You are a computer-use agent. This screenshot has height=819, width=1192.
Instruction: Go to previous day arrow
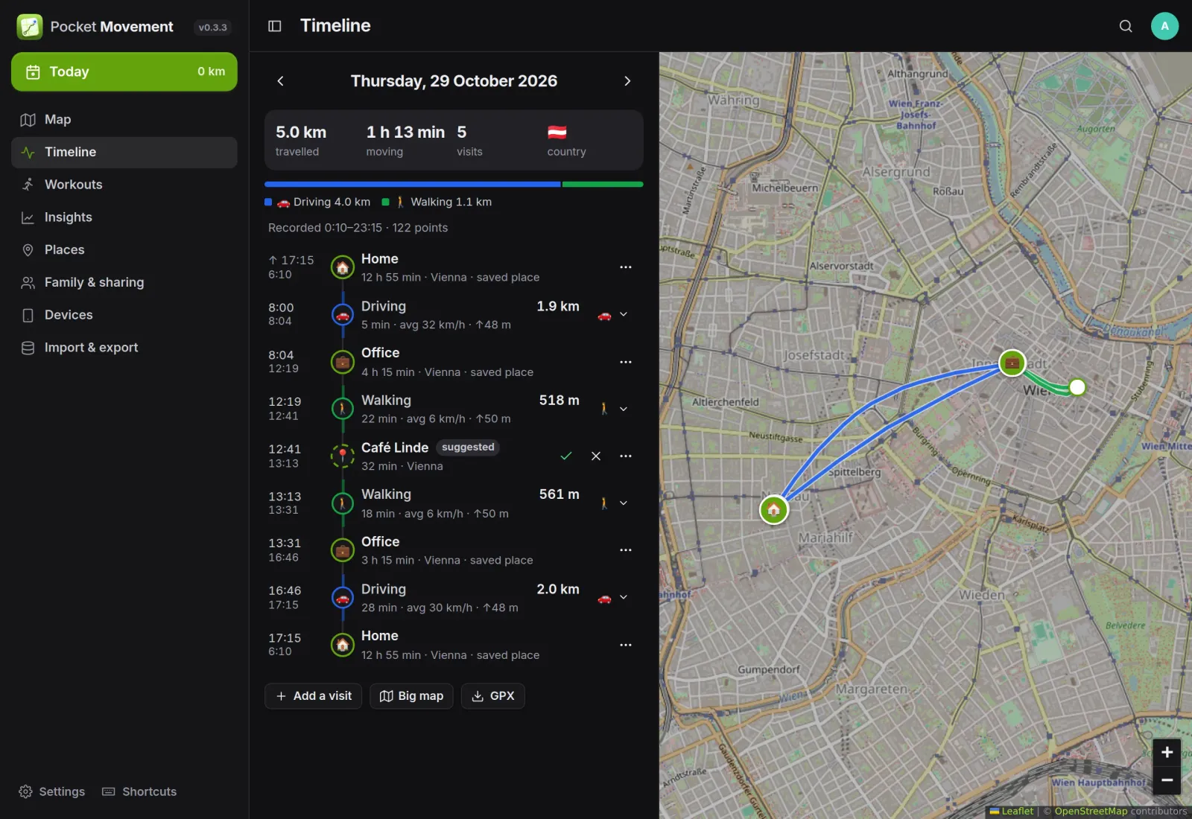(x=280, y=81)
